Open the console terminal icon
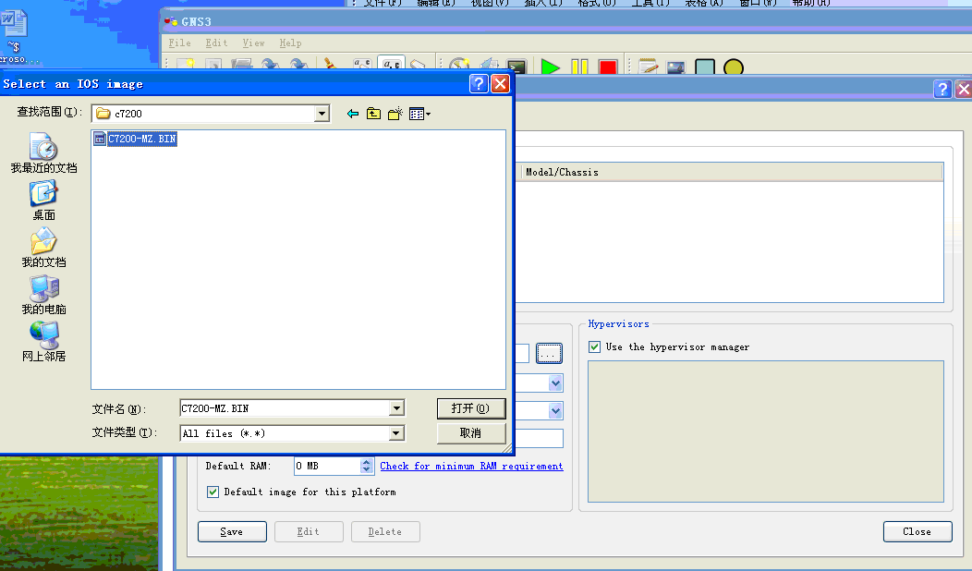The image size is (972, 571). (x=516, y=66)
